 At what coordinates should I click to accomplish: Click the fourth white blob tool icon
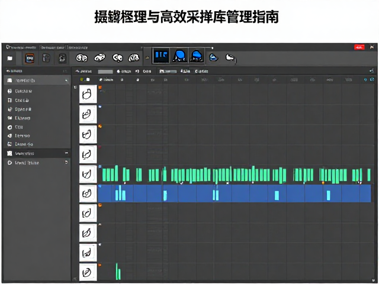tap(134, 58)
